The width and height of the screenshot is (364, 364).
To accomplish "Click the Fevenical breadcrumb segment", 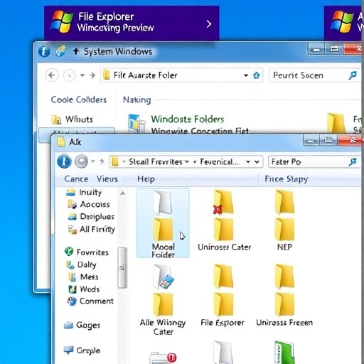I will [x=220, y=162].
